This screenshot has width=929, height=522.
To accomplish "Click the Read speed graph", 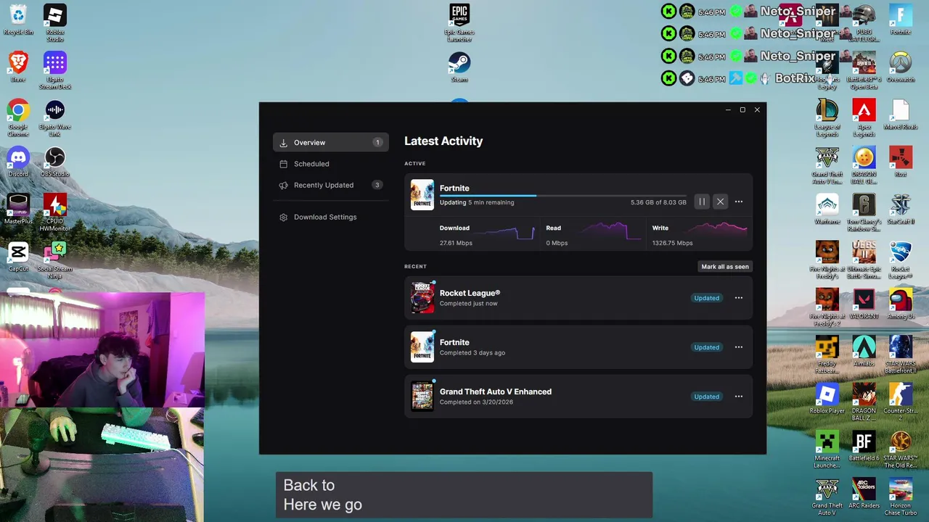I will (x=613, y=232).
